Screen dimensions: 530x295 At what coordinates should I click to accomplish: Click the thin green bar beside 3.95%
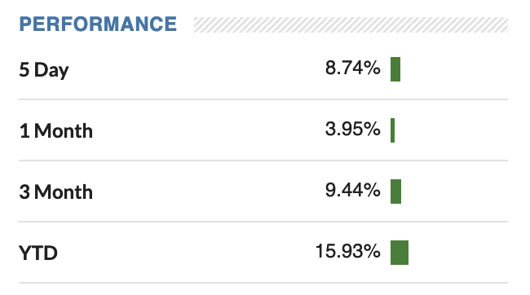[x=392, y=130]
